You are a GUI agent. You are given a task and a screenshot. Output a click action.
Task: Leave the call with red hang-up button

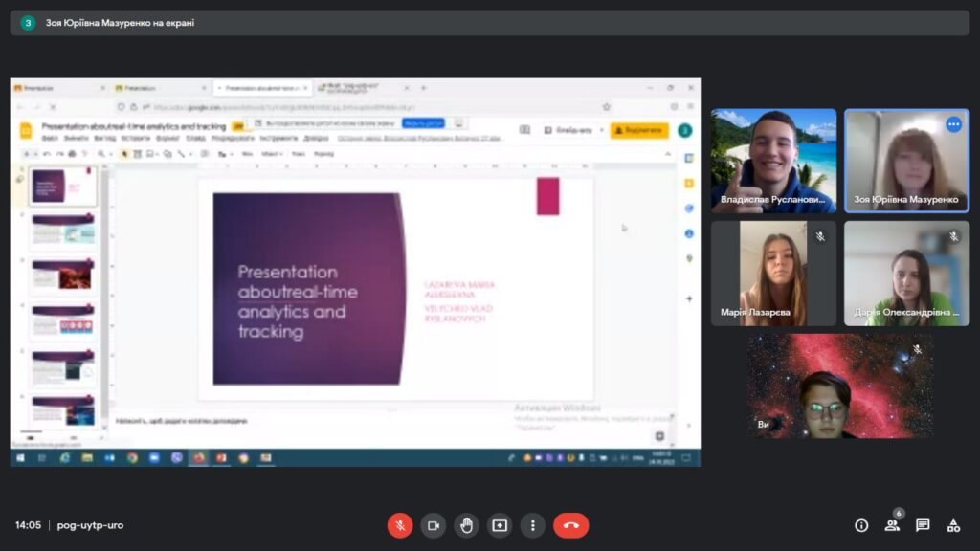(x=571, y=525)
